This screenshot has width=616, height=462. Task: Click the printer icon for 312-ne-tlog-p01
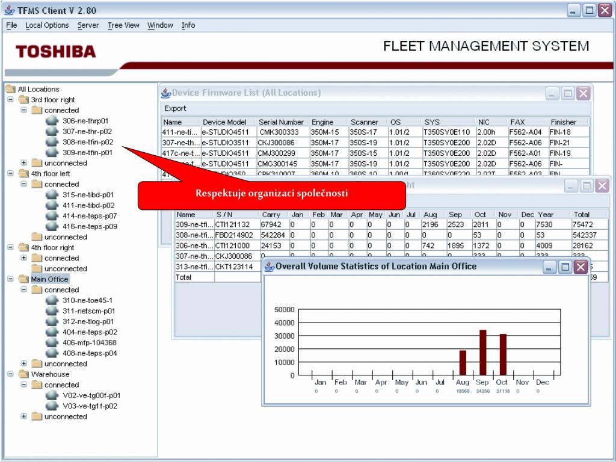[52, 322]
